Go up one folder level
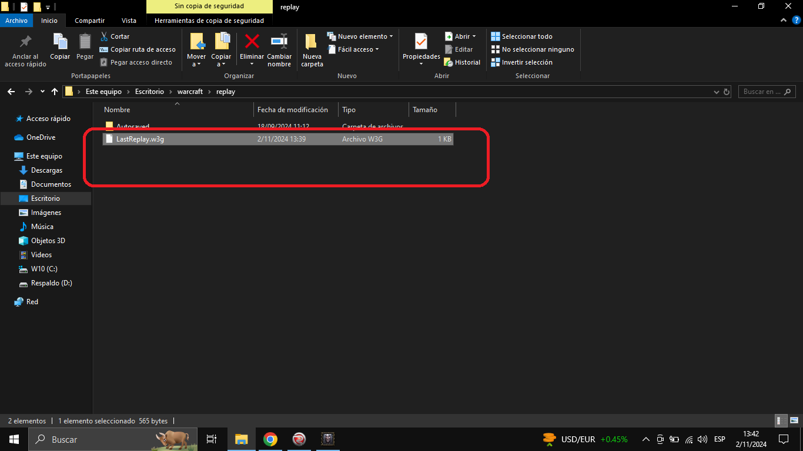This screenshot has width=803, height=451. coord(55,92)
